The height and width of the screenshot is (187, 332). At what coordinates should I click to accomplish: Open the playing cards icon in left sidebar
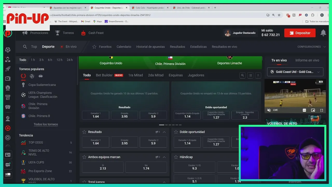point(8,107)
